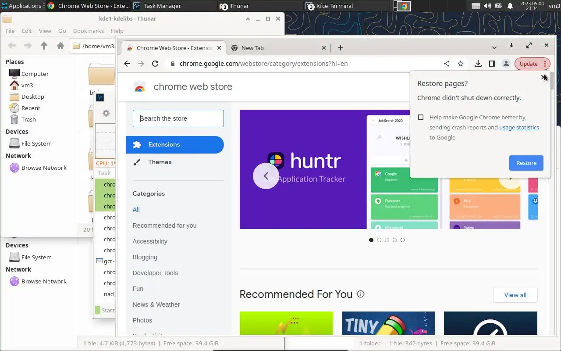The height and width of the screenshot is (351, 561).
Task: Click the Chrome address bar URL
Action: tap(263, 64)
